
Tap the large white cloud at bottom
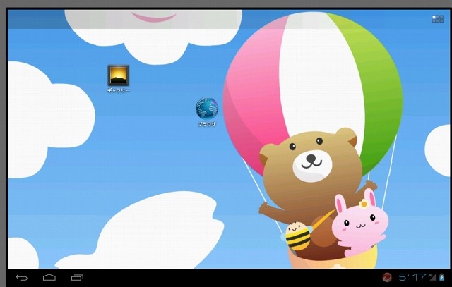coord(155,233)
